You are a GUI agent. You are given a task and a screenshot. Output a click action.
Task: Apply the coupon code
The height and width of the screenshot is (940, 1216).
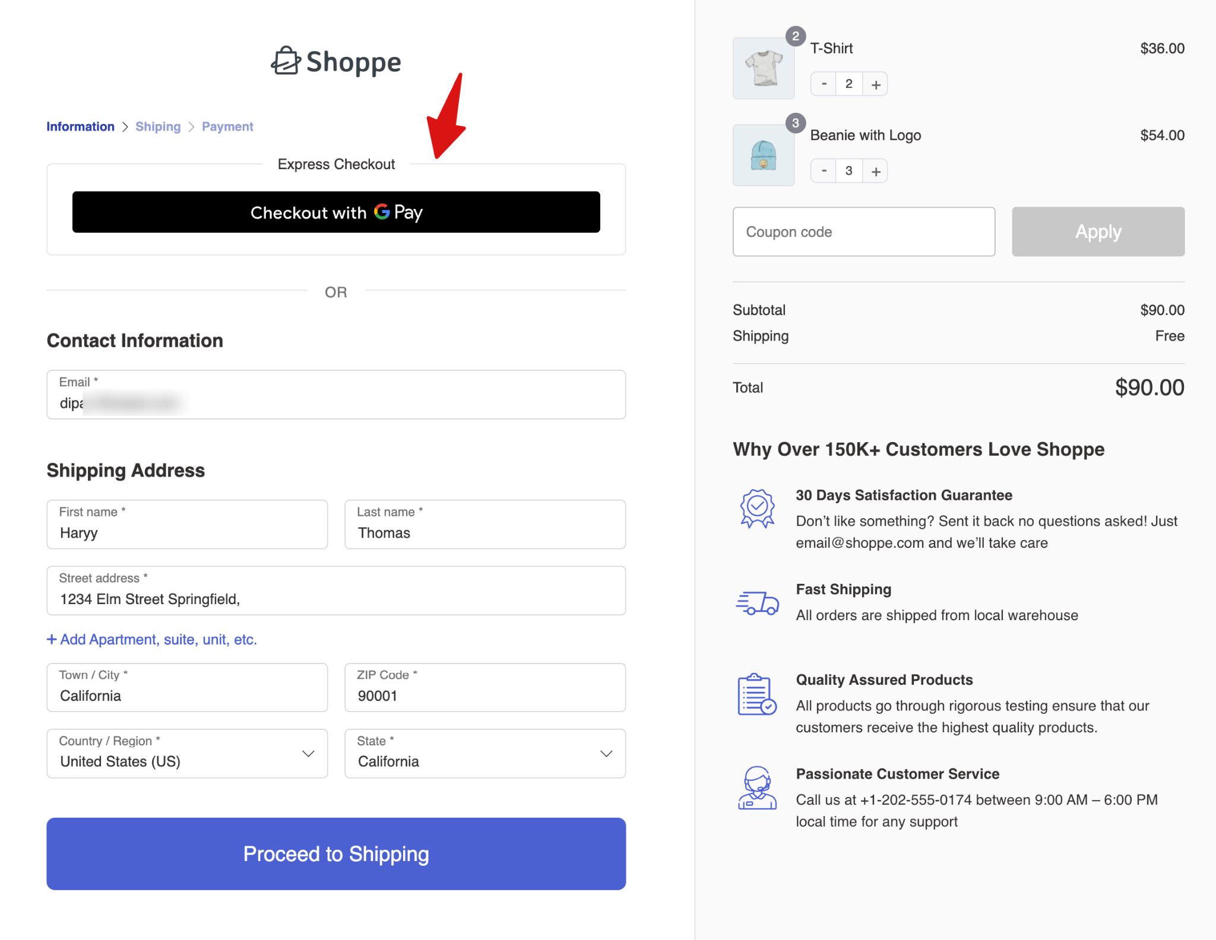click(x=1098, y=231)
